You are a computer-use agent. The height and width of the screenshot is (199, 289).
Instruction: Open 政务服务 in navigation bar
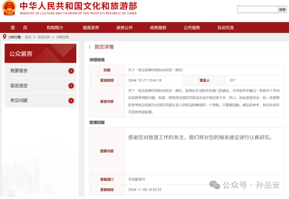click(x=158, y=28)
